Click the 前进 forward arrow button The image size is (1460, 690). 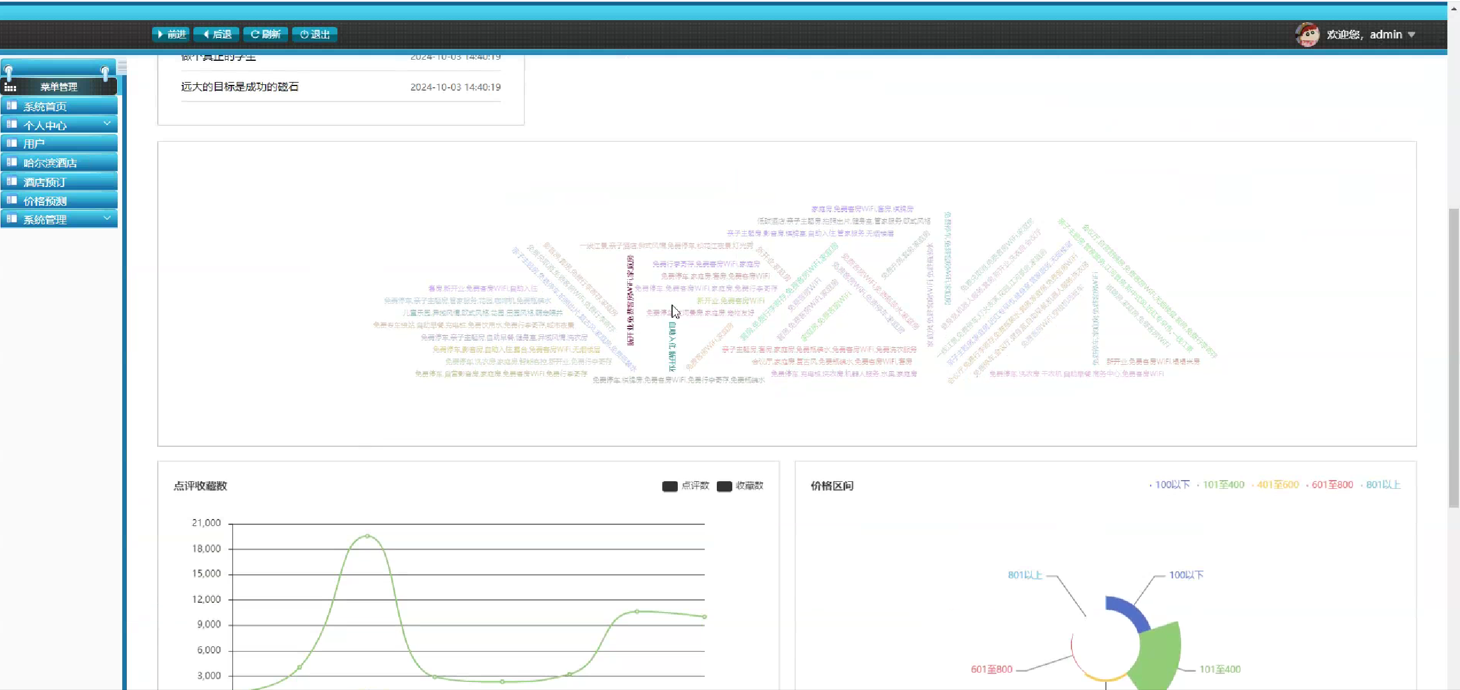[x=171, y=34]
